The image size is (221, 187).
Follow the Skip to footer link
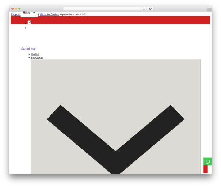tap(50, 15)
